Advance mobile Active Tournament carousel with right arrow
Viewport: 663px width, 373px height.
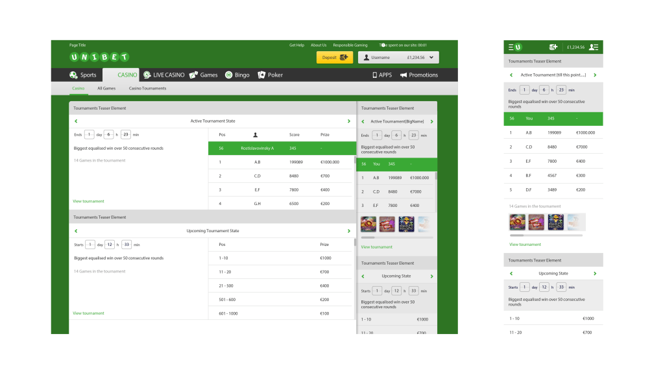(595, 75)
